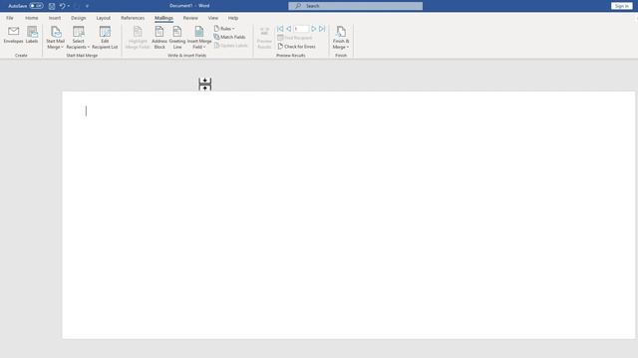Image resolution: width=638 pixels, height=358 pixels.
Task: Click the Sign in button
Action: click(621, 6)
